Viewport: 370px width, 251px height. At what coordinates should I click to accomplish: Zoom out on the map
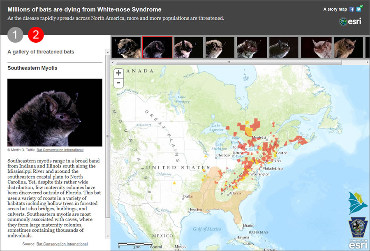tap(118, 83)
